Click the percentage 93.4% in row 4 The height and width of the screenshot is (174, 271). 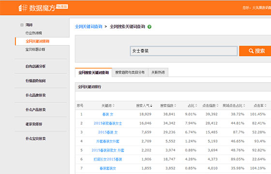click(x=260, y=141)
